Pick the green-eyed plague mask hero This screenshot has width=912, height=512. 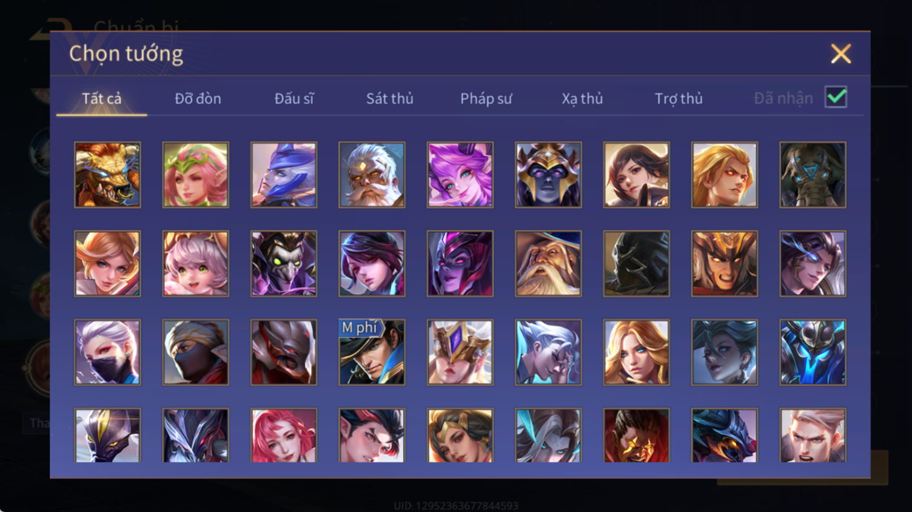tap(284, 264)
